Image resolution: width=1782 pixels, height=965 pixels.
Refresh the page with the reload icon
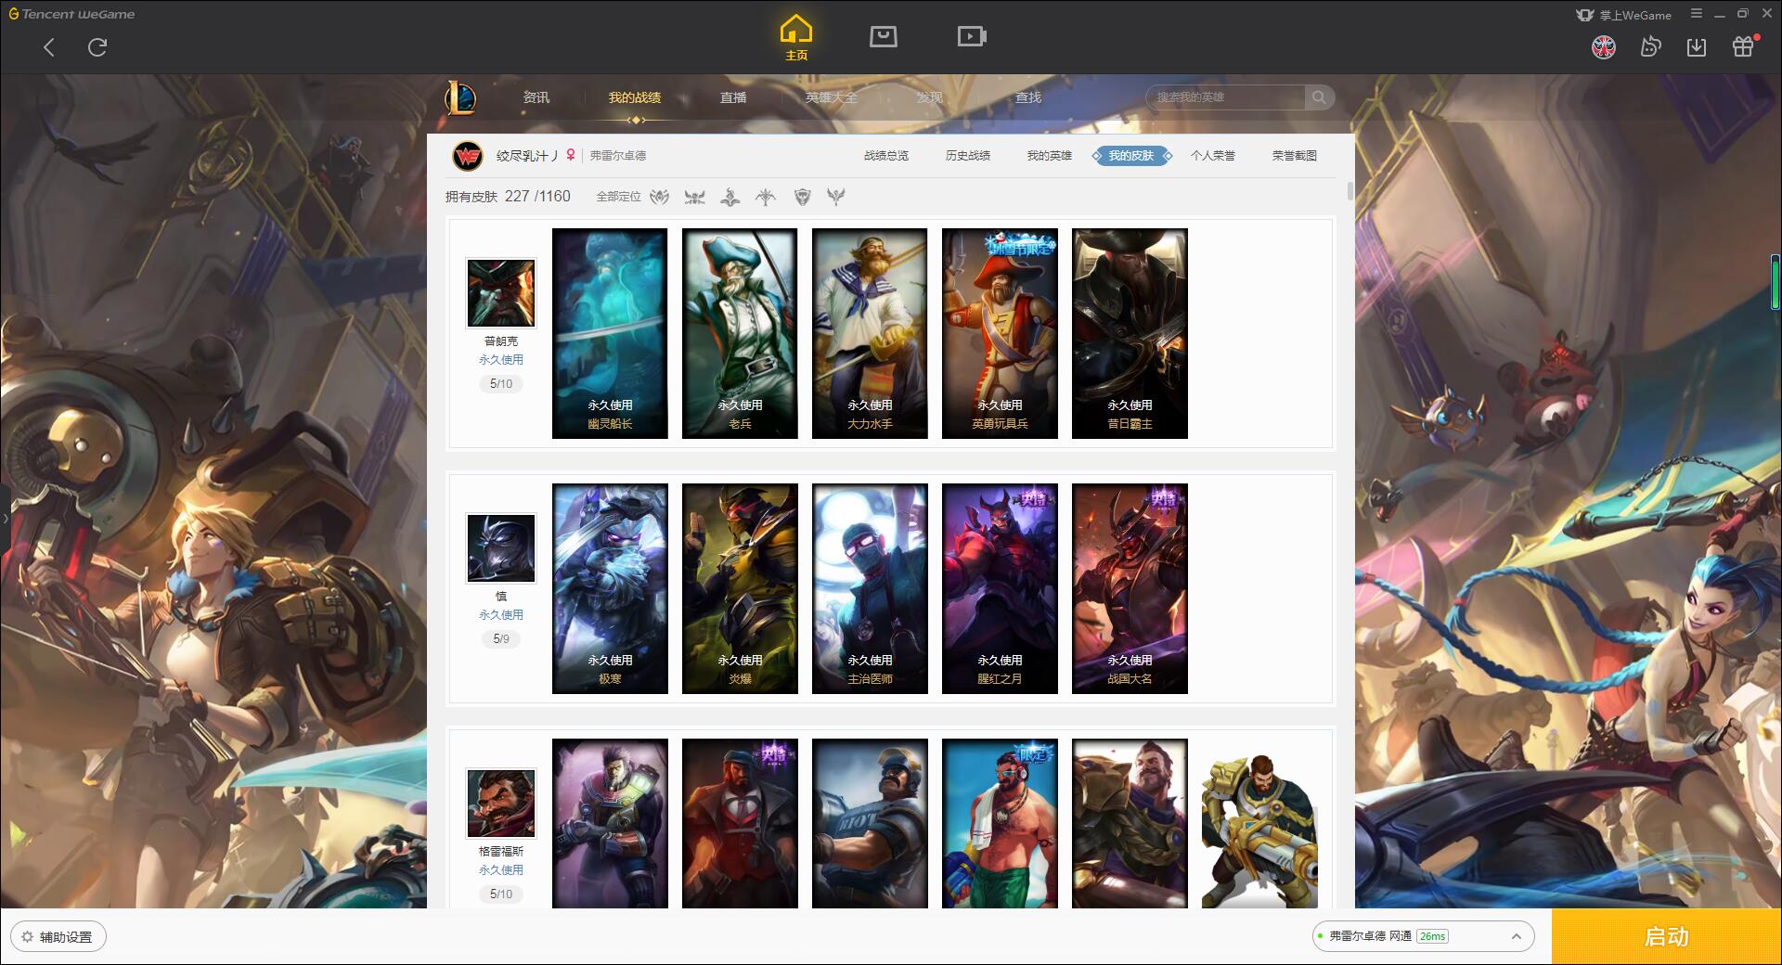click(x=97, y=47)
